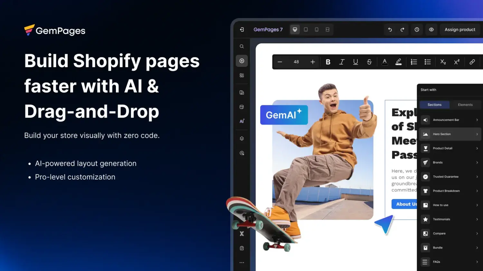Screen dimensions: 483x271
Task: Toggle preview with the eye icon
Action: point(431,30)
